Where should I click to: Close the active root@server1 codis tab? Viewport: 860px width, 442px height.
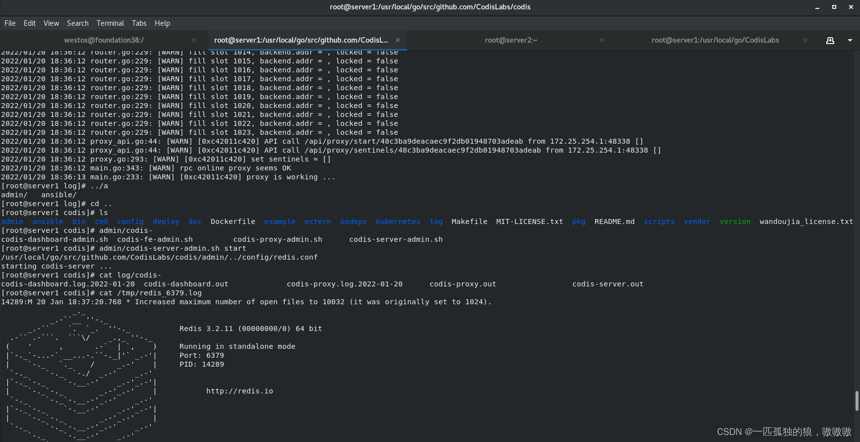tap(398, 40)
